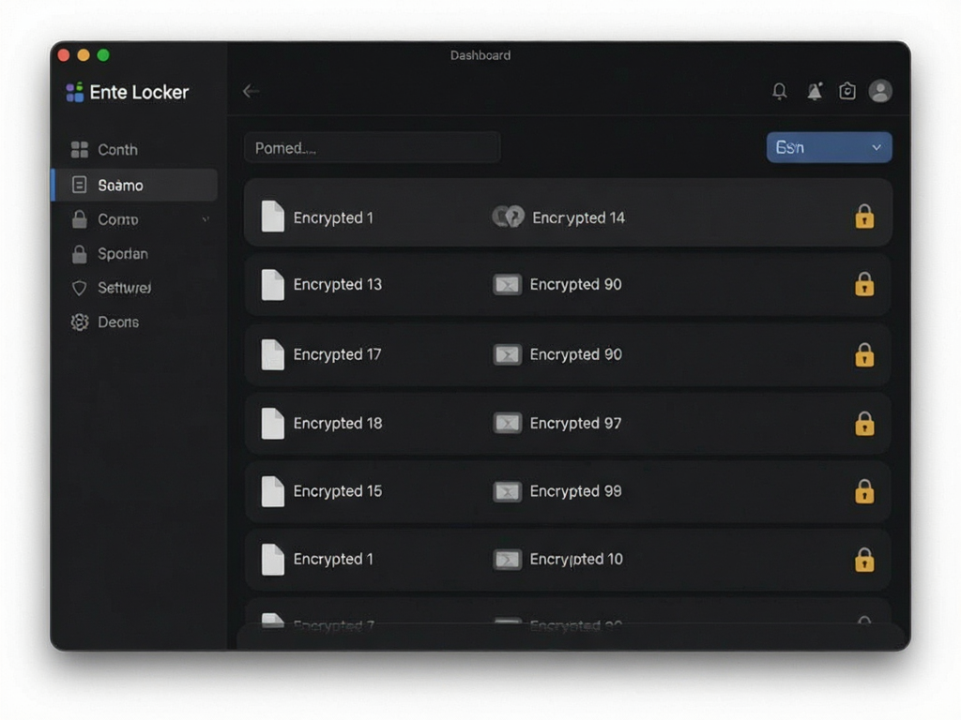Click the file icon beside Encrypted 17
This screenshot has height=720, width=961.
click(x=273, y=354)
